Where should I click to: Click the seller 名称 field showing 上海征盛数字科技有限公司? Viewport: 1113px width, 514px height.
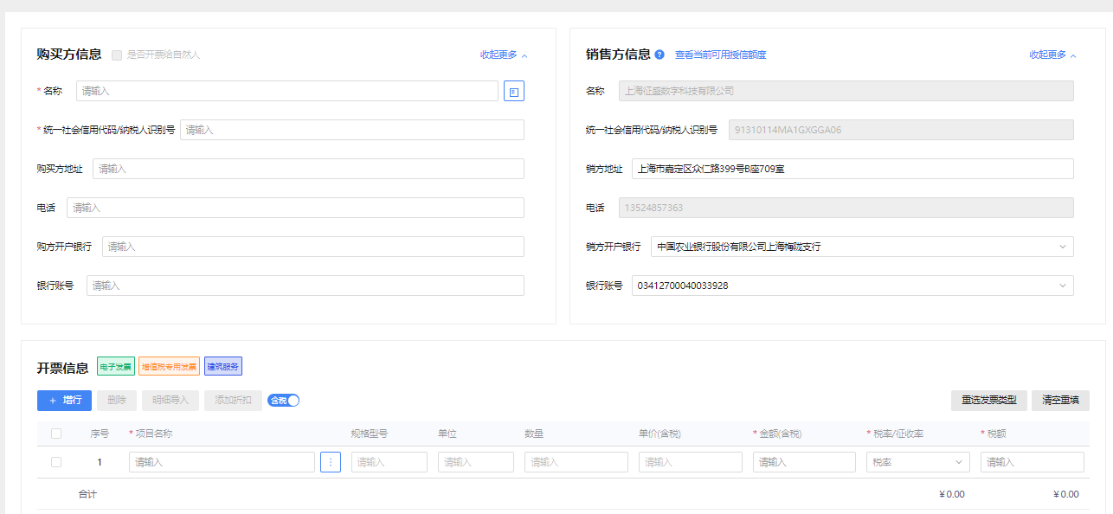coord(846,91)
